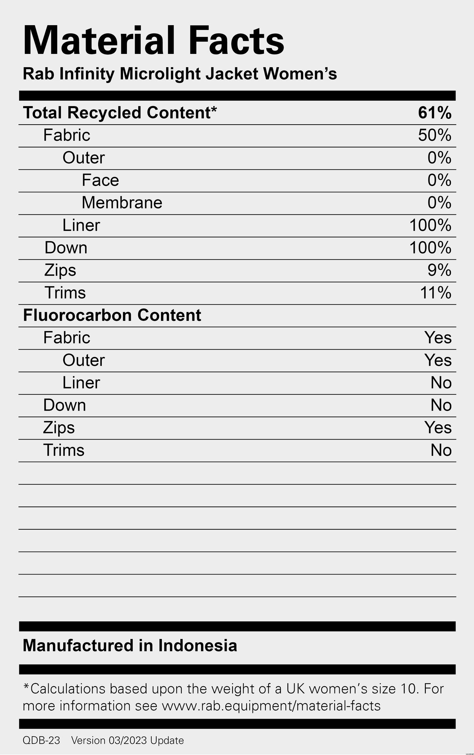
Task: Click the Manufactured in Indonesia text
Action: 130,646
